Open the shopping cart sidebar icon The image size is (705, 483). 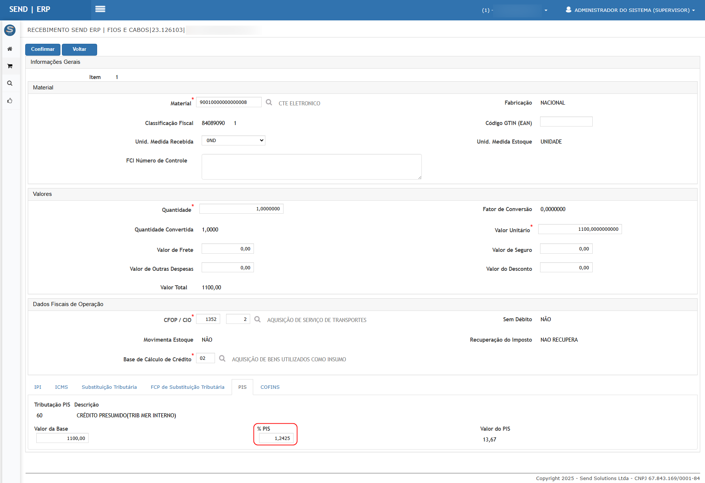tap(10, 66)
